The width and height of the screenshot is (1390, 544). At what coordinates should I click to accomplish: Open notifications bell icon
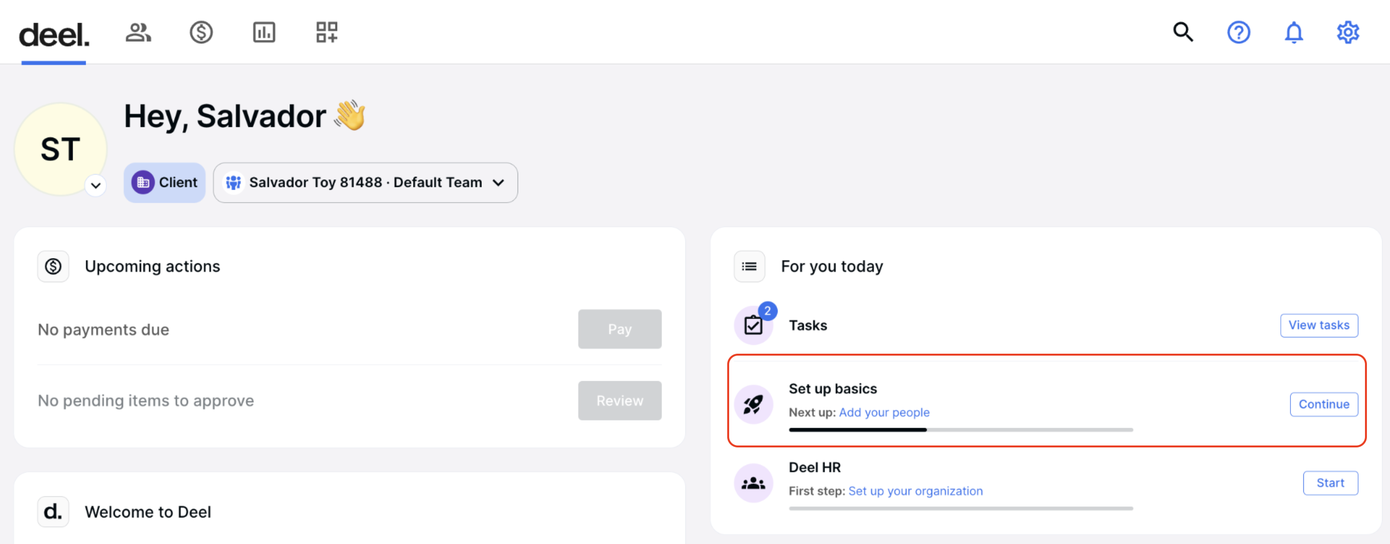tap(1293, 32)
